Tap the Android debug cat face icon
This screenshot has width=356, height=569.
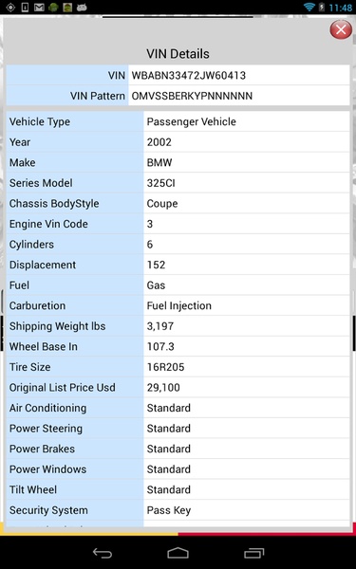[82, 8]
